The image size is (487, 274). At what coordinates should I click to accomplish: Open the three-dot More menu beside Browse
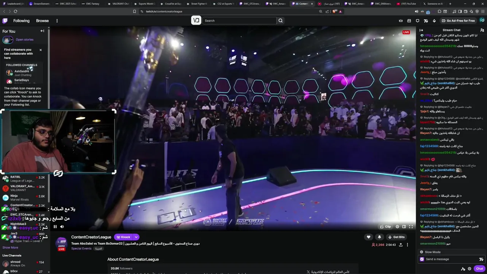point(57,21)
